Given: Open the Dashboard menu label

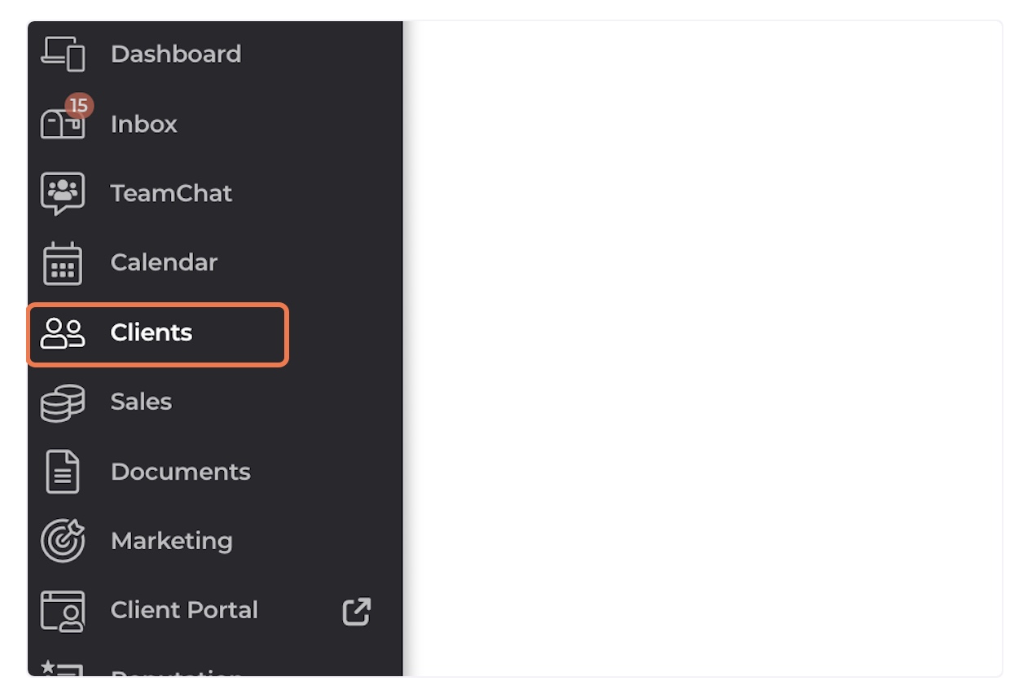Looking at the screenshot, I should pyautogui.click(x=176, y=54).
